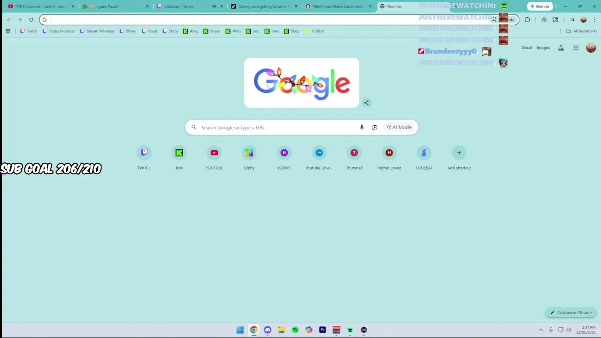
Task: Open the Giphy shortcut tile
Action: (x=249, y=159)
